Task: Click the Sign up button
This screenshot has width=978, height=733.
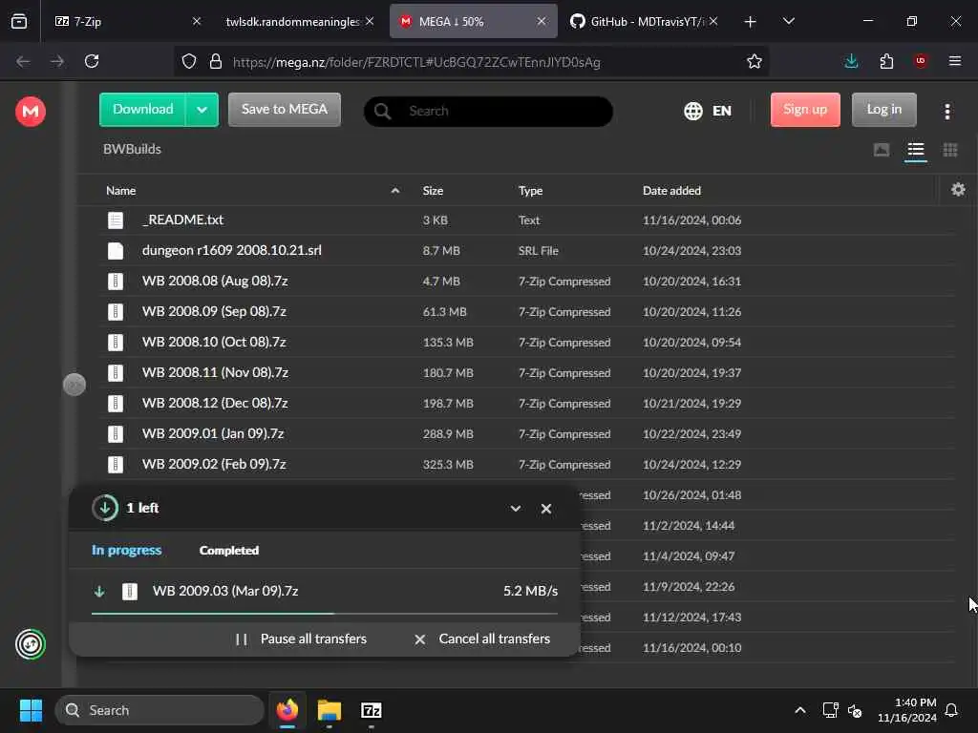Action: coord(805,110)
